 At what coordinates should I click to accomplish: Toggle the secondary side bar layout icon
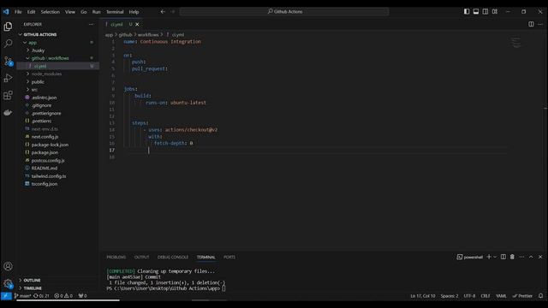(x=485, y=11)
